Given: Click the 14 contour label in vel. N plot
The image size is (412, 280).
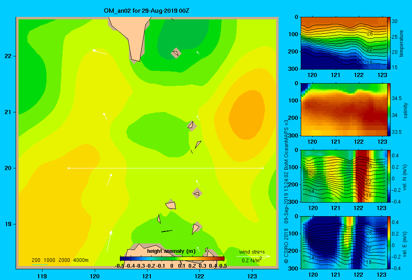Looking at the screenshot, I should pos(311,191).
